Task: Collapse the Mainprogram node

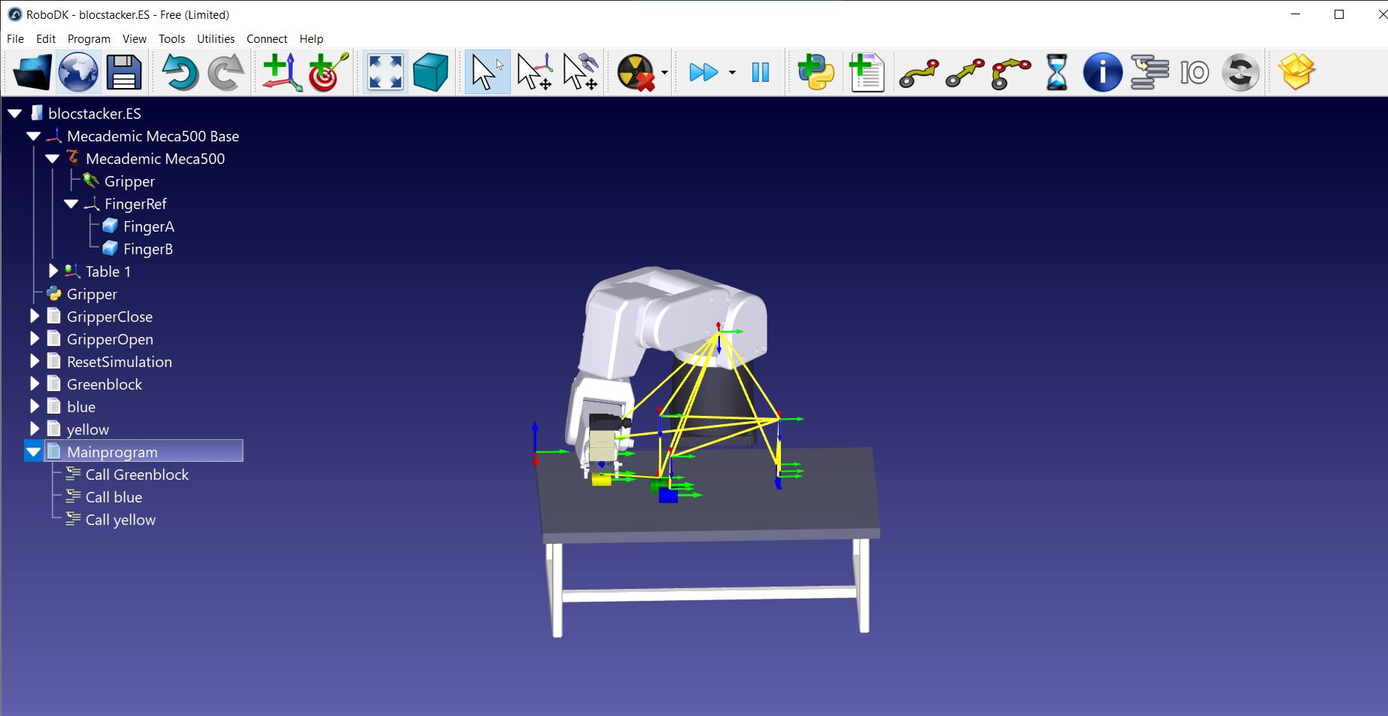Action: [34, 452]
